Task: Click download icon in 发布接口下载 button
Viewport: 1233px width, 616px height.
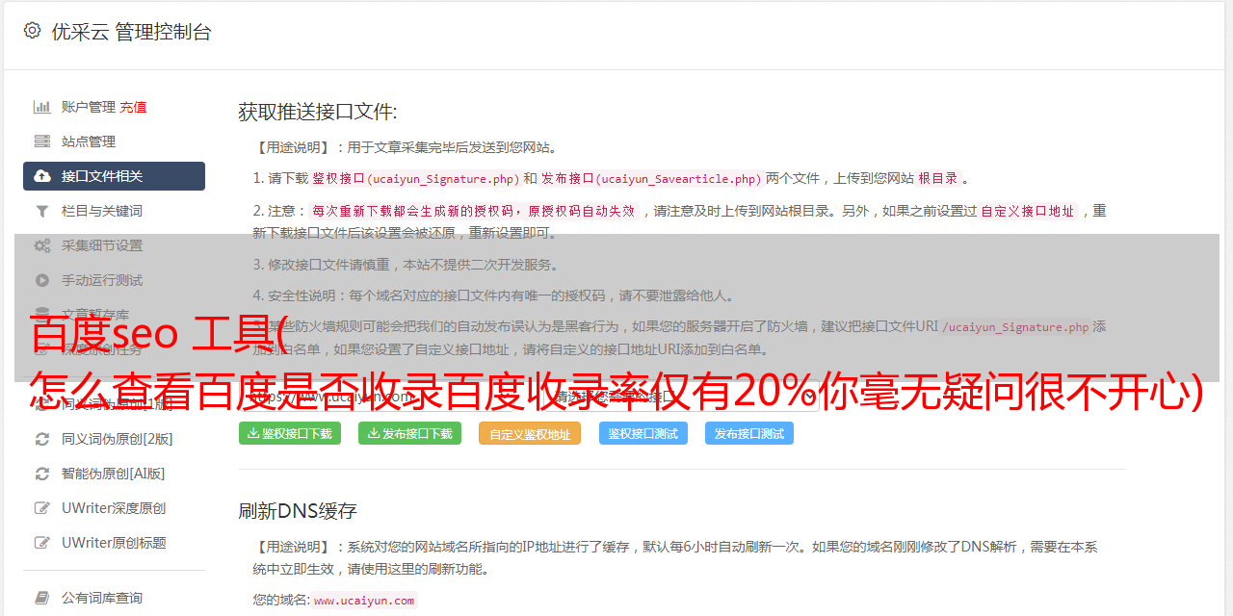Action: click(x=374, y=433)
